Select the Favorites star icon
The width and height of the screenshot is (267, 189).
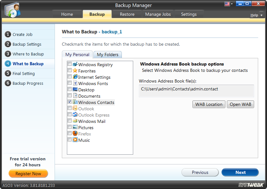pos(74,71)
